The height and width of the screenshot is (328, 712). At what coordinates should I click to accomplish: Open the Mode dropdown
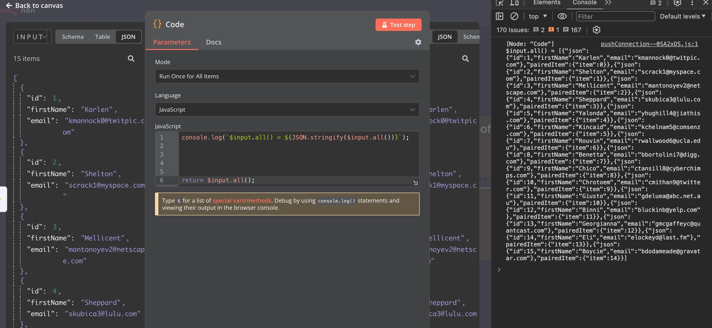tap(287, 76)
